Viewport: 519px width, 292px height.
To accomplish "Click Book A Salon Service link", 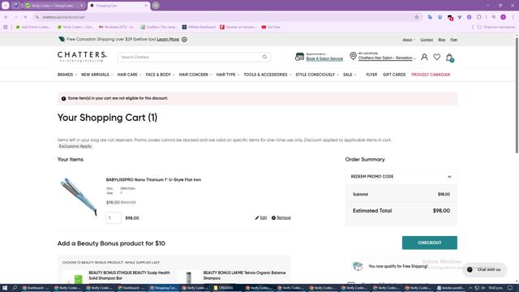I will point(324,59).
